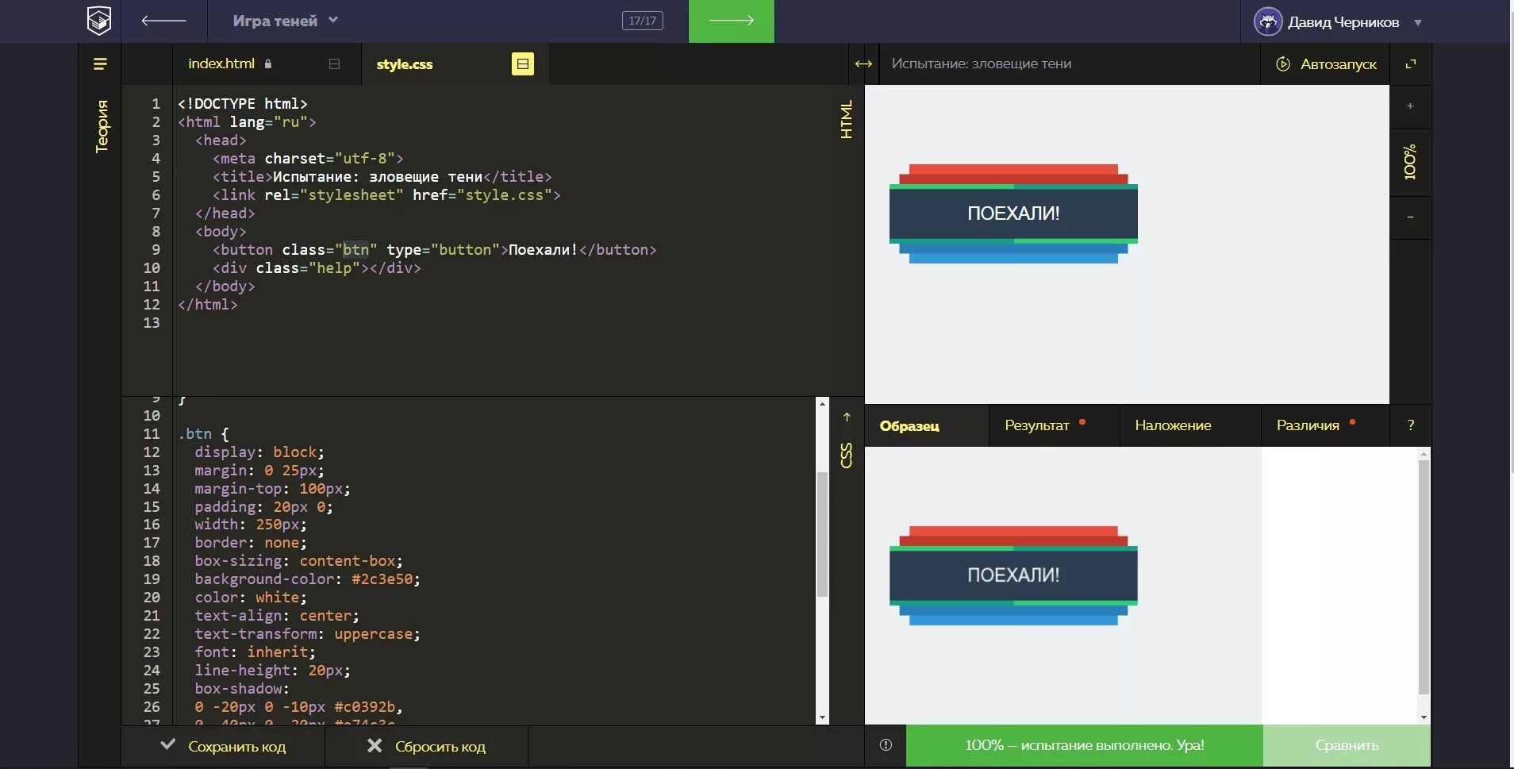This screenshot has height=769, width=1514.
Task: Click the ПОЕХАЛИ! button in top preview
Action: pos(1013,213)
